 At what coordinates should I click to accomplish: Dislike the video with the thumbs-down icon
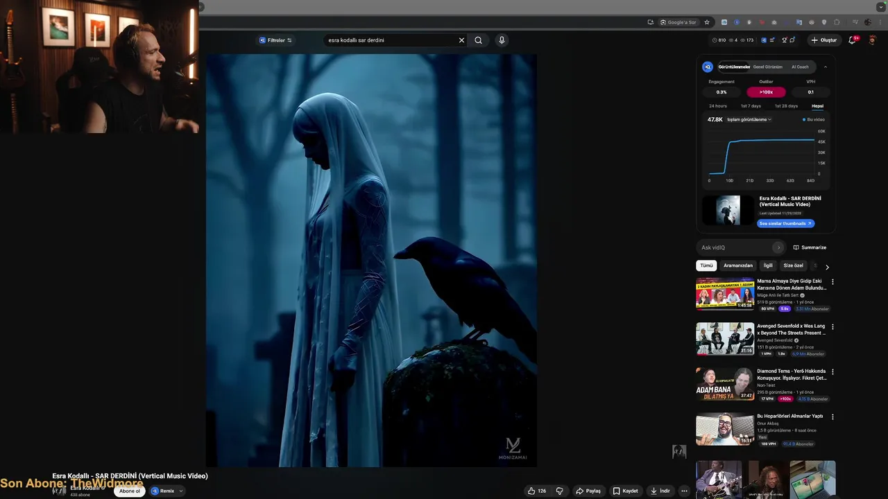(x=560, y=491)
